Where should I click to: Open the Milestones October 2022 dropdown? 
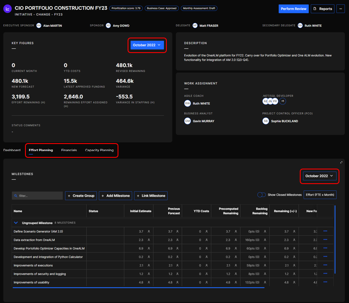point(319,176)
